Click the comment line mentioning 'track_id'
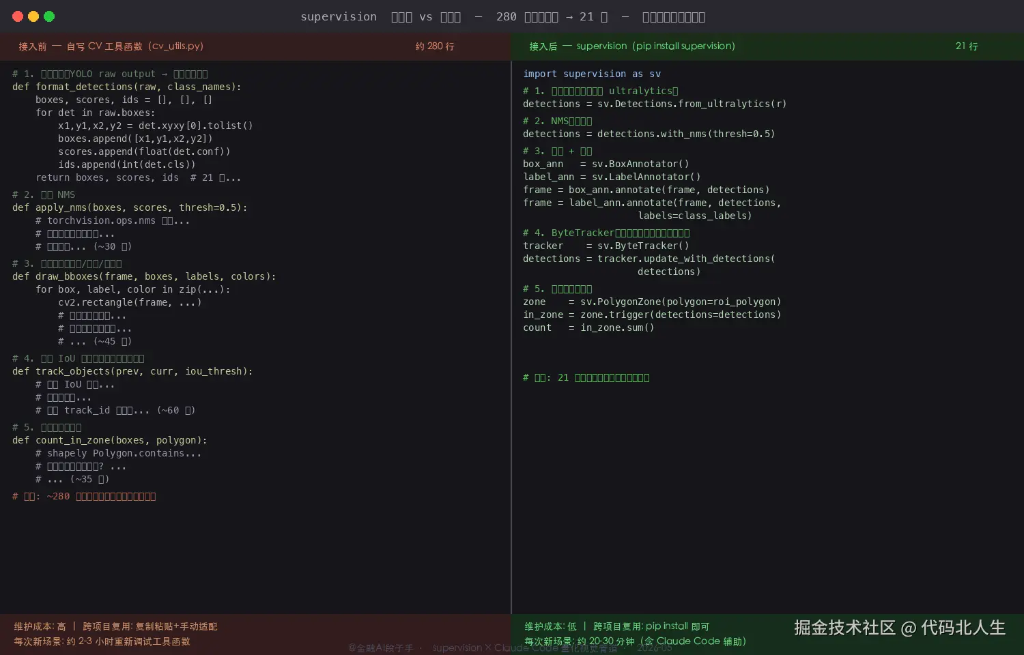Viewport: 1024px width, 655px height. coord(115,410)
